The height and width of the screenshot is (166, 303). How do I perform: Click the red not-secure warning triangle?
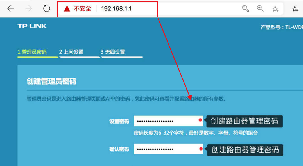[x=67, y=9]
